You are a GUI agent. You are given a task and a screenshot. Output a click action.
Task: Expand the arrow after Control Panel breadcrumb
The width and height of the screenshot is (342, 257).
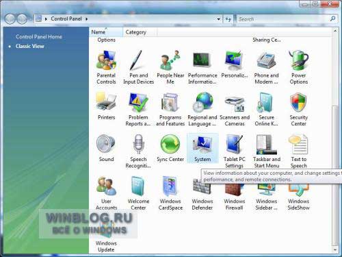pos(87,19)
